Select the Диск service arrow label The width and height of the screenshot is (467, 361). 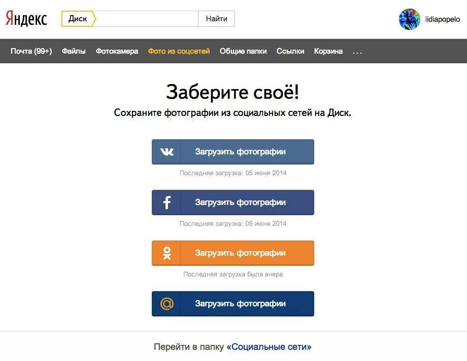[79, 19]
